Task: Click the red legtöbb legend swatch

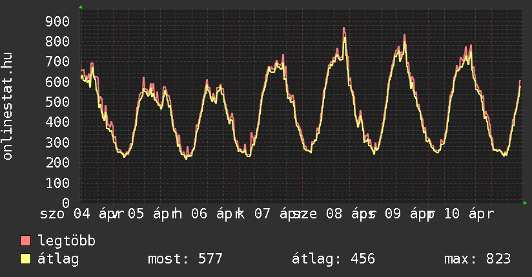Action: pyautogui.click(x=26, y=241)
